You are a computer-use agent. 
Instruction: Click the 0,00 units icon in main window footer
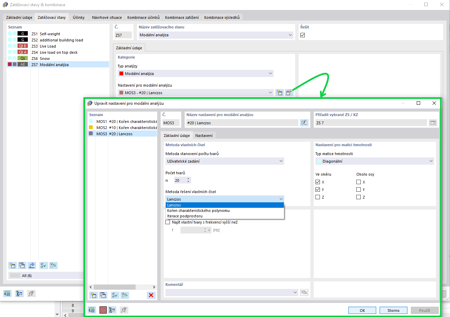pyautogui.click(x=7, y=293)
